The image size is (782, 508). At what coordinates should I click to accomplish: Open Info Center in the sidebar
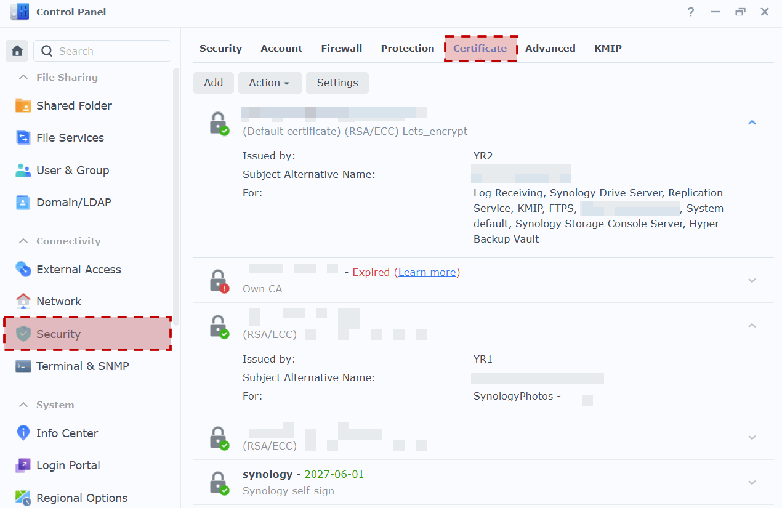click(87, 433)
